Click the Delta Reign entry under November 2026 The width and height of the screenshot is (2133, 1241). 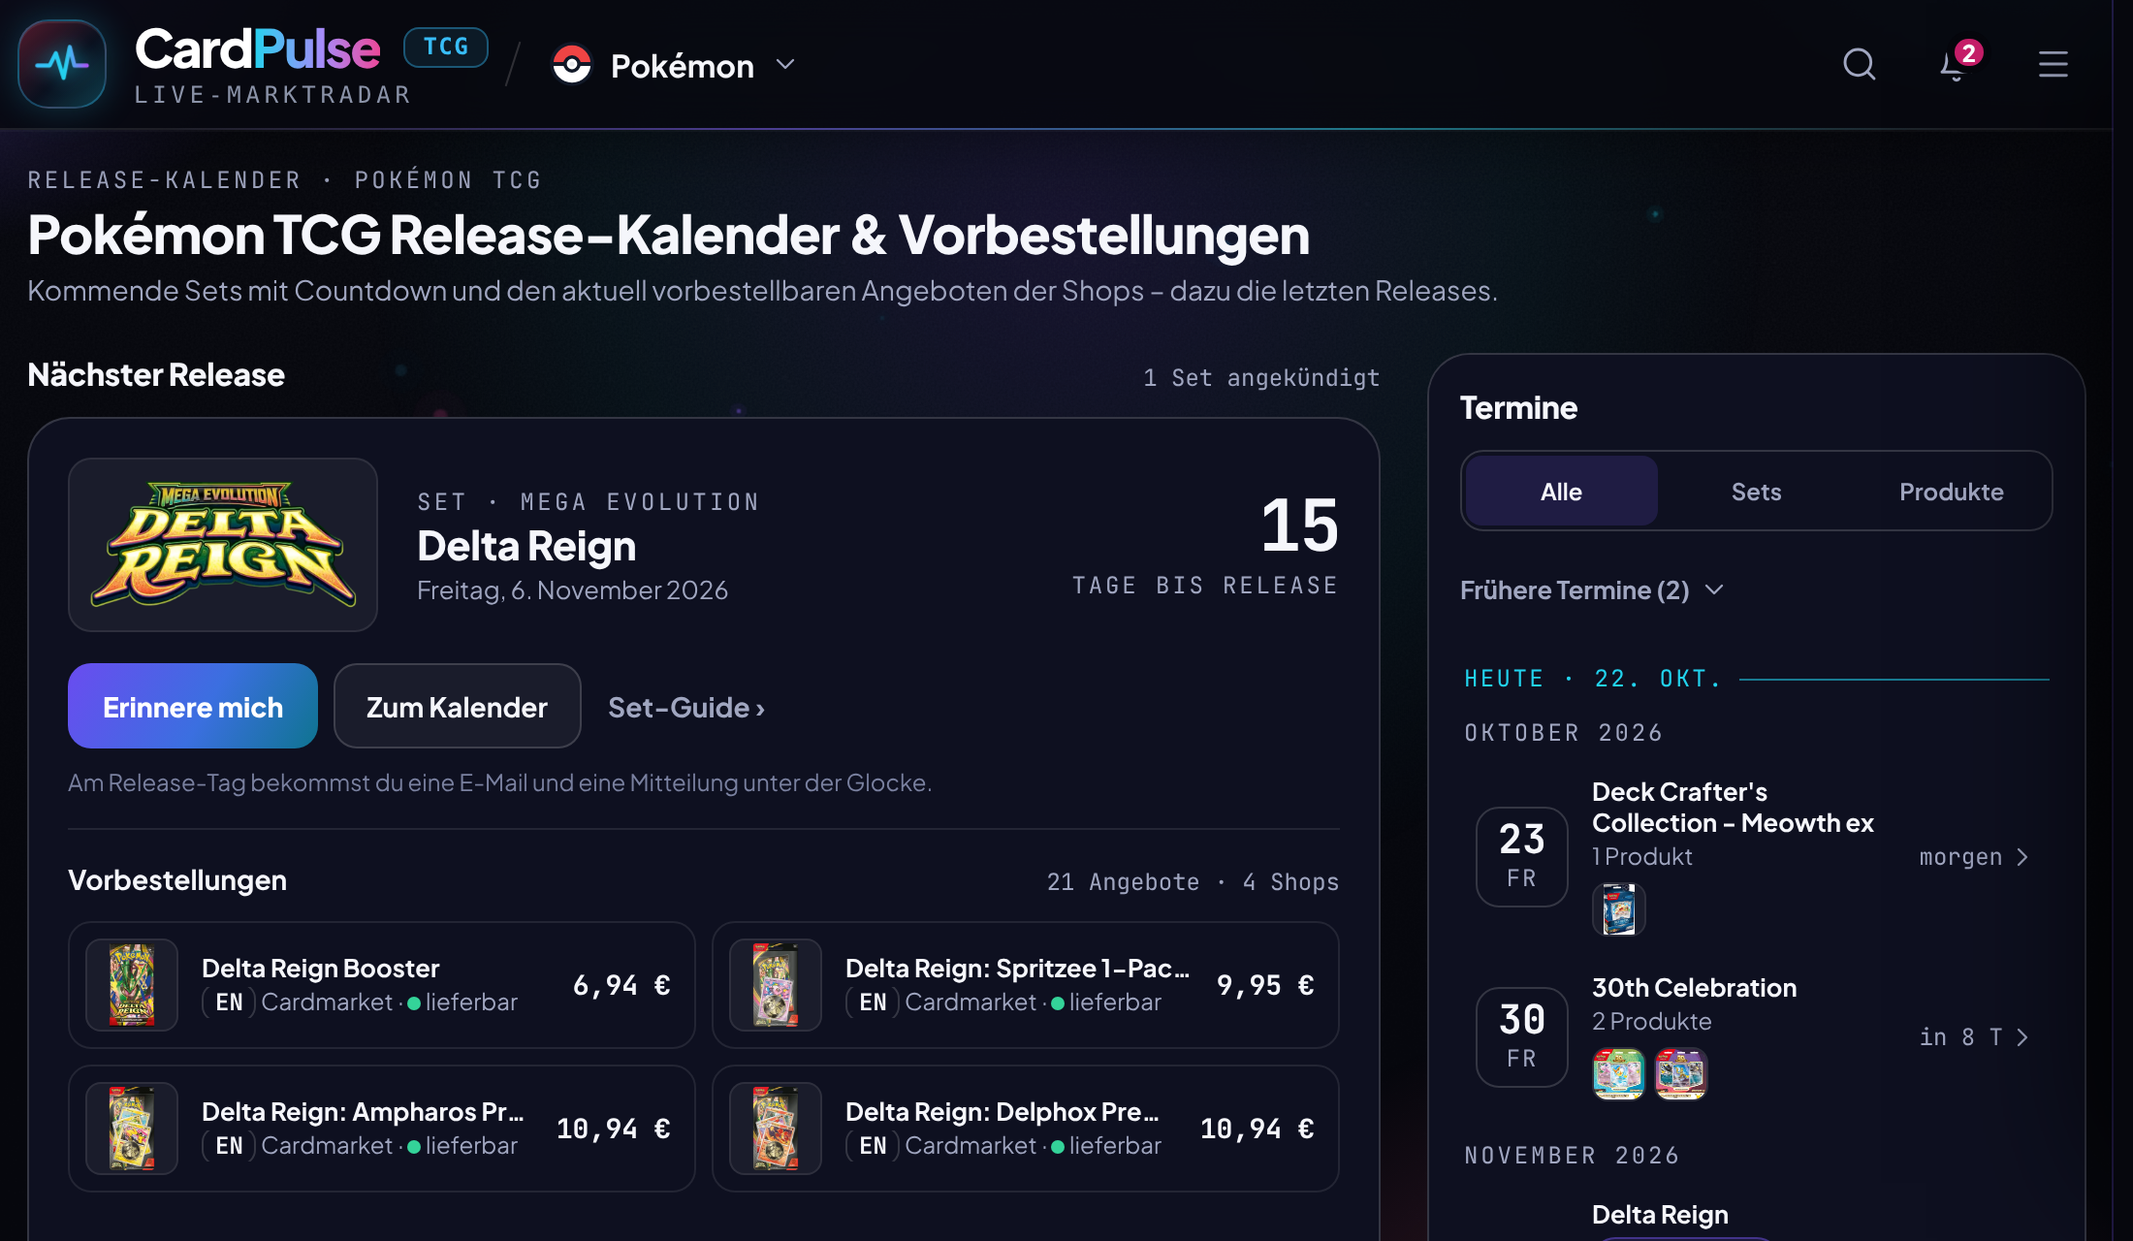[x=1660, y=1215]
